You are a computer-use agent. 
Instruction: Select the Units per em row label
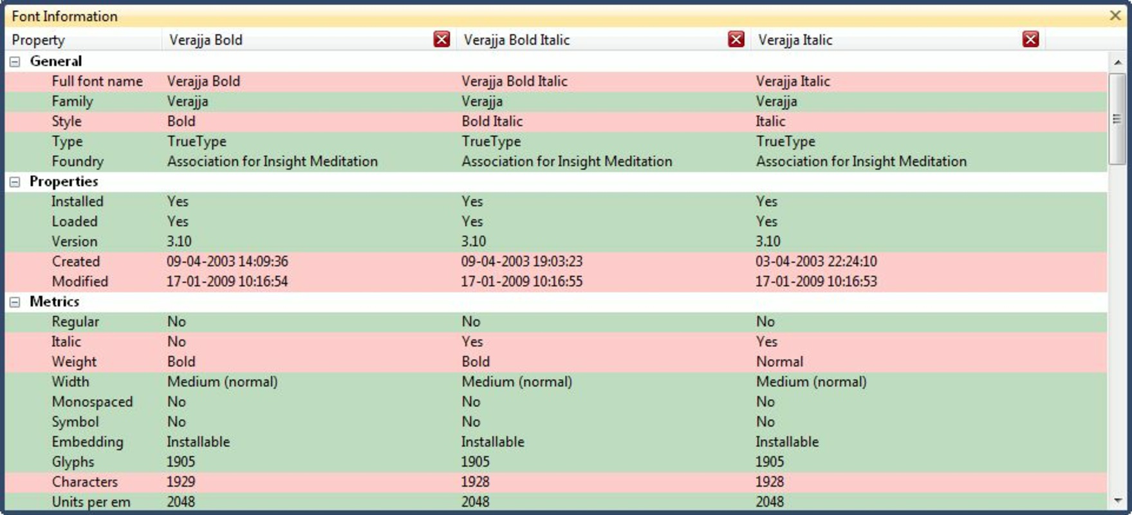click(91, 501)
